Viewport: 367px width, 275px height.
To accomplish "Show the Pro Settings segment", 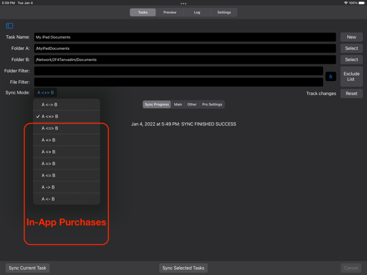I will [212, 104].
